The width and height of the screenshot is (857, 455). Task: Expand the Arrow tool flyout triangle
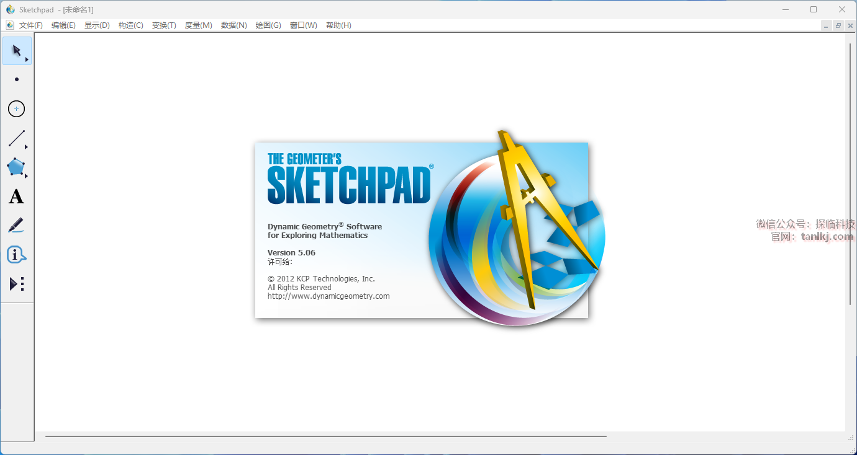click(27, 60)
